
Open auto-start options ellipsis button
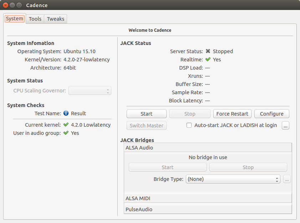[x=285, y=125]
